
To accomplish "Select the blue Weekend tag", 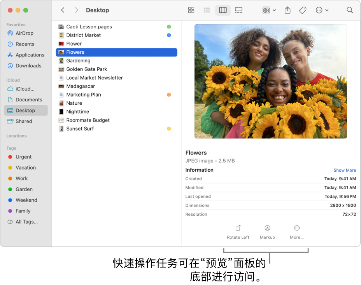I will 26,200.
